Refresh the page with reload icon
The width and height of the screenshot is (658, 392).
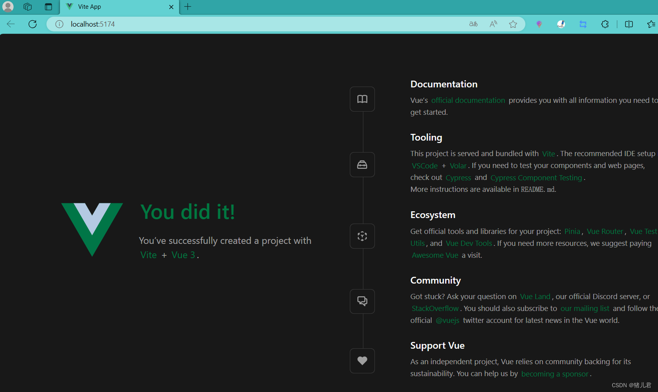pos(33,24)
